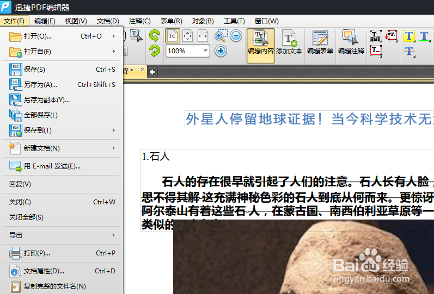This screenshot has width=434, height=294.
Task: Expand the 打开(O) submenu arrow
Action: click(x=114, y=36)
